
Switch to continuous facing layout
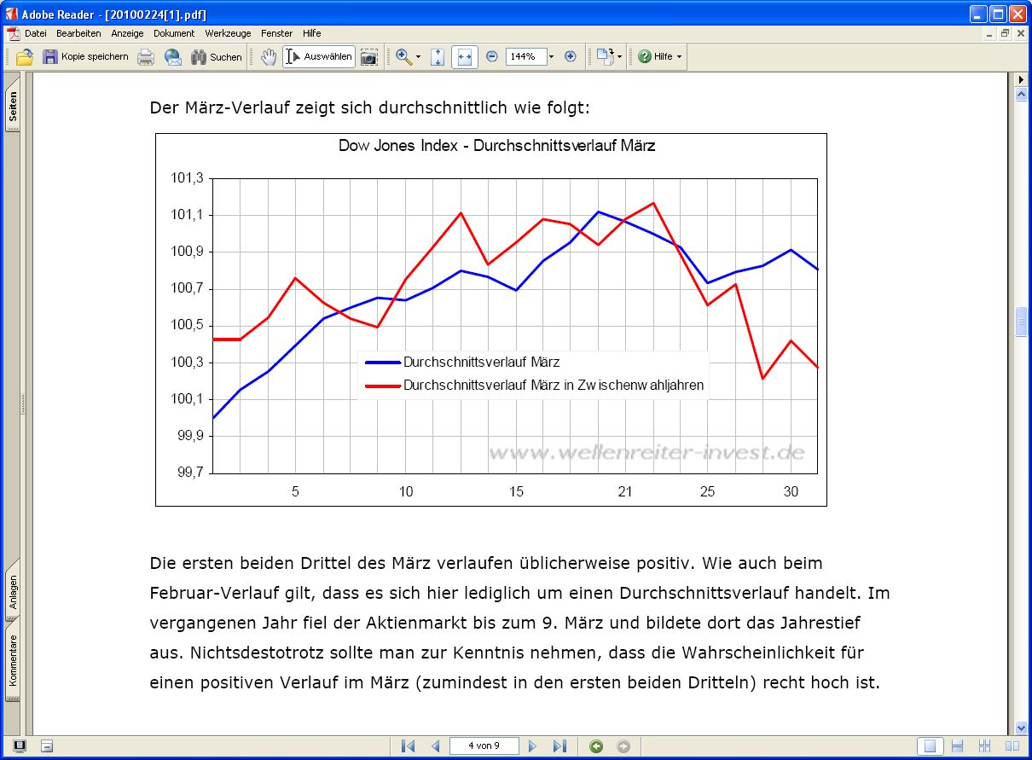coord(984,746)
